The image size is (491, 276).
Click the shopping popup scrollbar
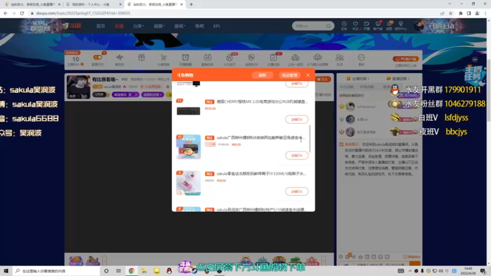tap(310, 139)
